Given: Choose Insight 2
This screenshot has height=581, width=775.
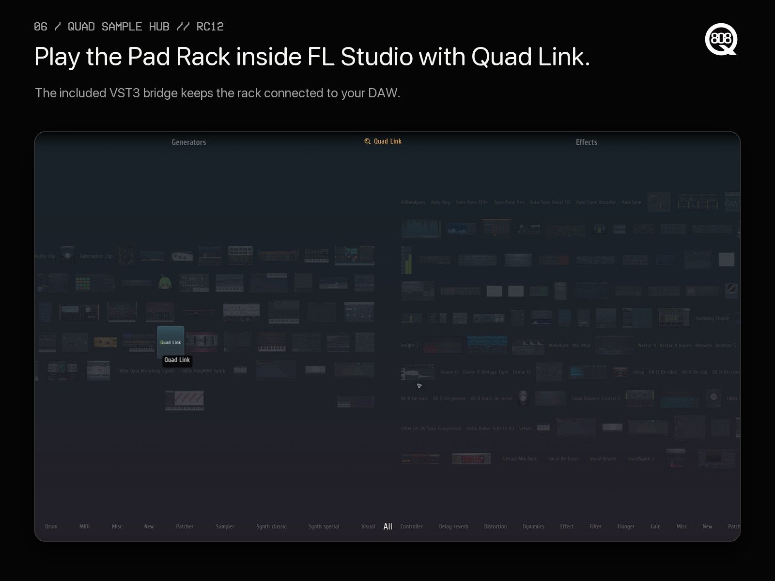Looking at the screenshot, I should pos(409,346).
